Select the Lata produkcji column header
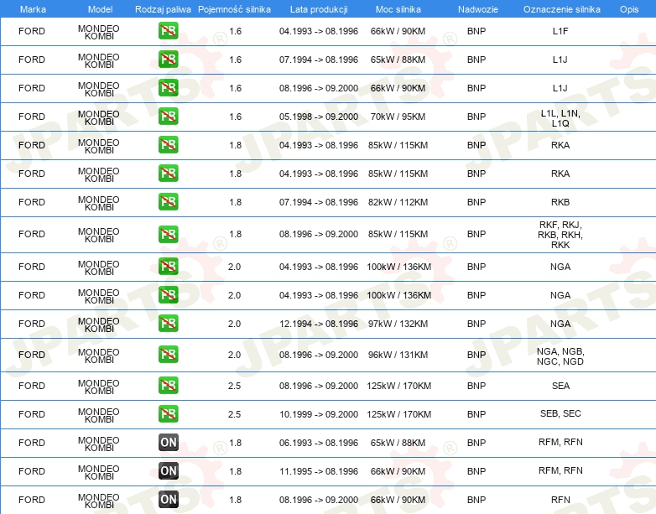656x514 pixels. tap(319, 9)
